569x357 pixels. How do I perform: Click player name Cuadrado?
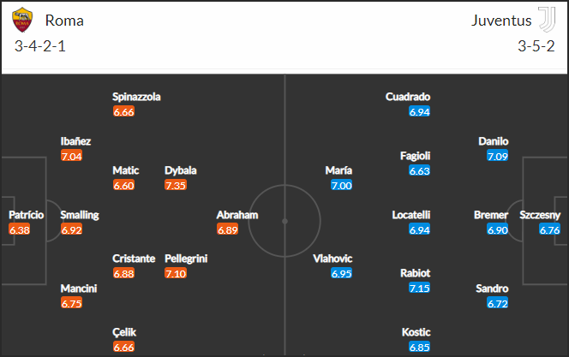pos(408,97)
